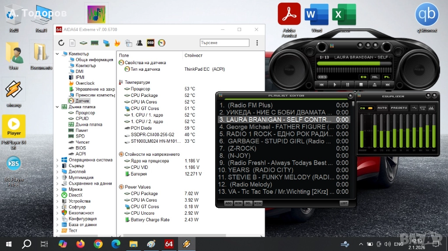
Task: Open the report icon in AIDA64 toolbar
Action: point(72,43)
